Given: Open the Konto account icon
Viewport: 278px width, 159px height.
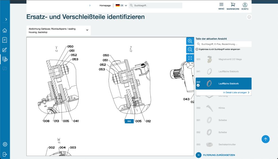Looking at the screenshot, I should tap(245, 6).
